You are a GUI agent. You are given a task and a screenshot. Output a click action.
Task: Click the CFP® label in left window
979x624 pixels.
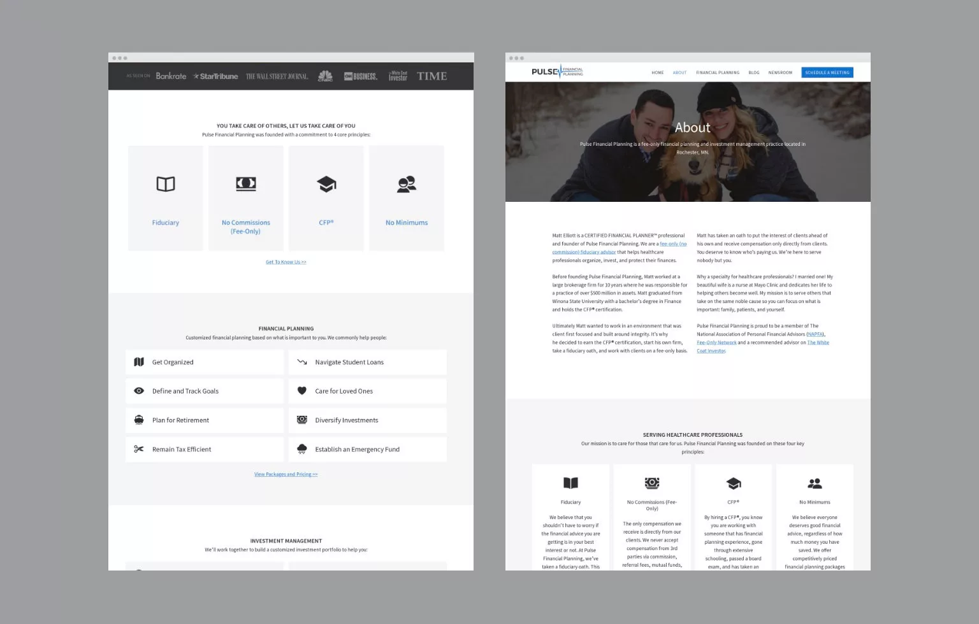coord(326,223)
